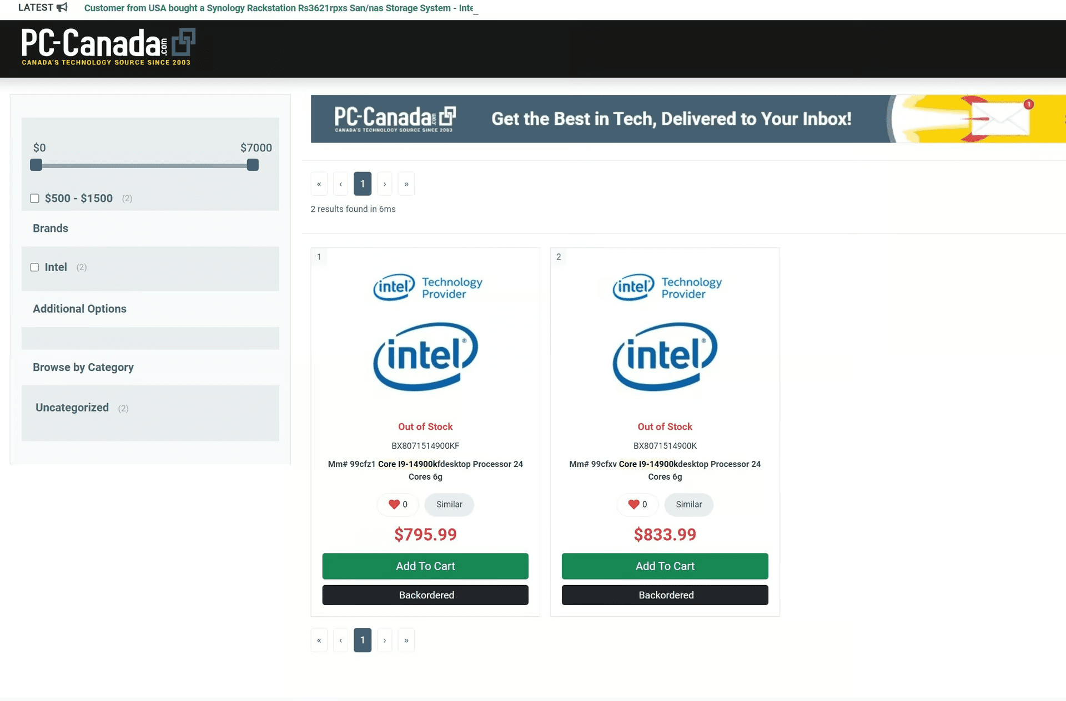Click the Intel Technology Provider badge on card 2
The width and height of the screenshot is (1066, 701).
[x=667, y=287]
